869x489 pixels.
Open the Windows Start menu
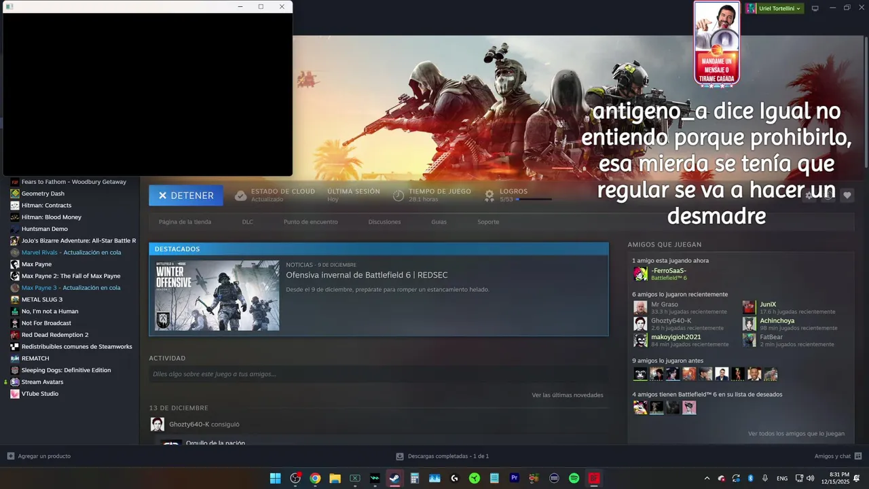pos(275,478)
